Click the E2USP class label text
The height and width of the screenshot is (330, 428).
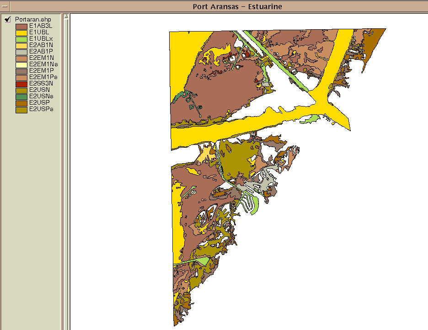coord(39,103)
